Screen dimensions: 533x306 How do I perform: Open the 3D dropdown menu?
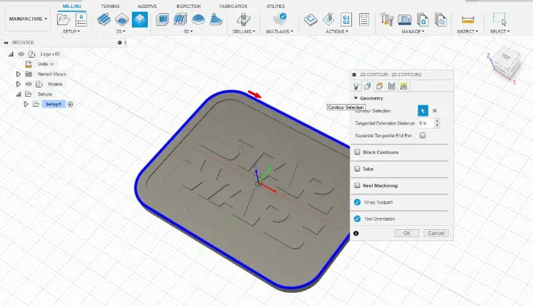point(188,31)
